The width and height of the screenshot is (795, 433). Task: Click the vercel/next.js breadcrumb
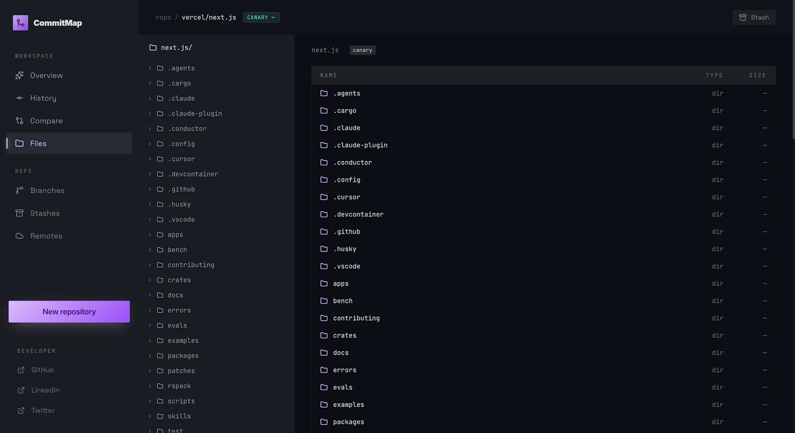(209, 17)
